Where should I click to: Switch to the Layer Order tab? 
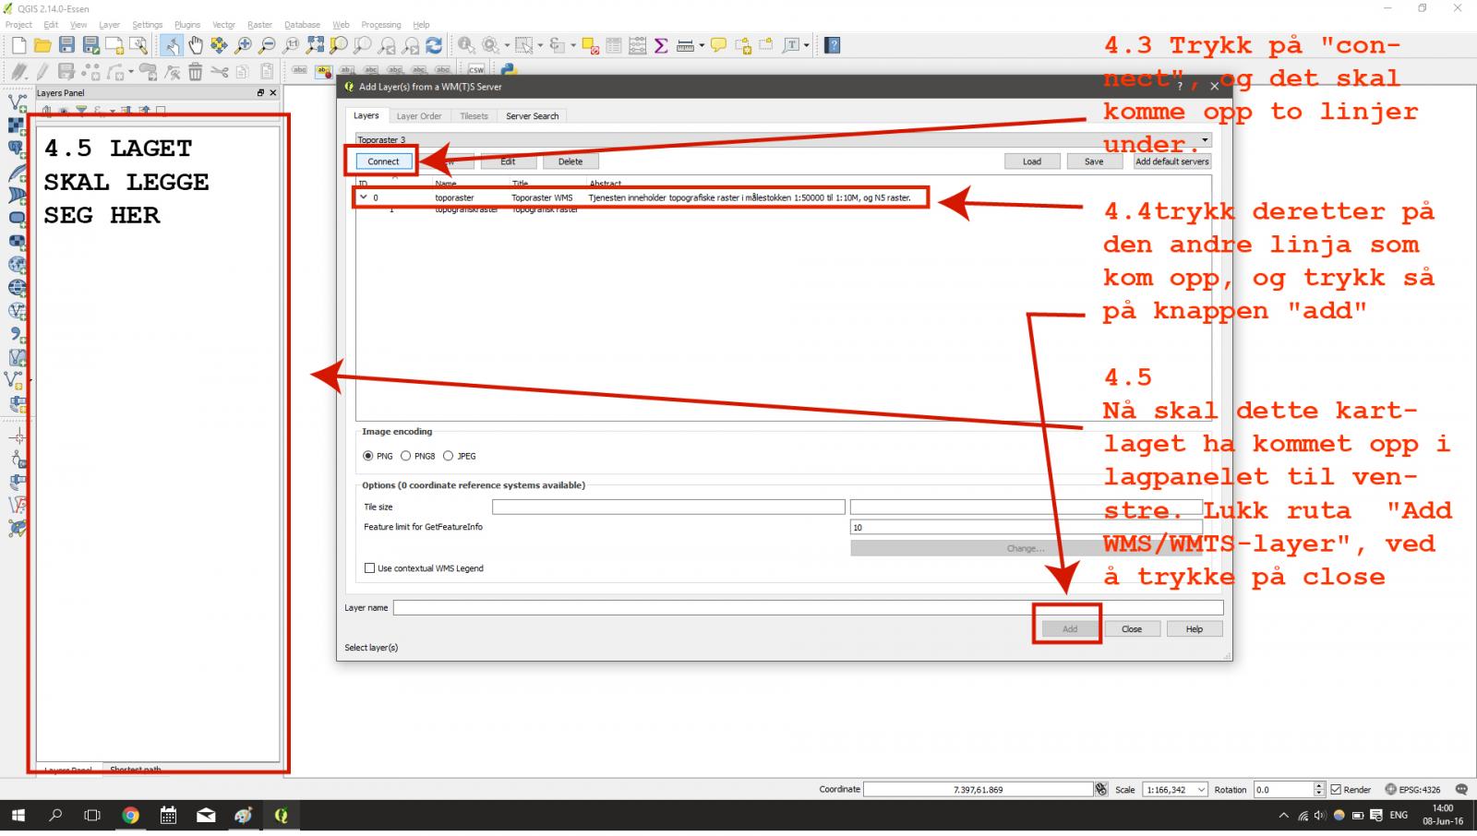[419, 116]
